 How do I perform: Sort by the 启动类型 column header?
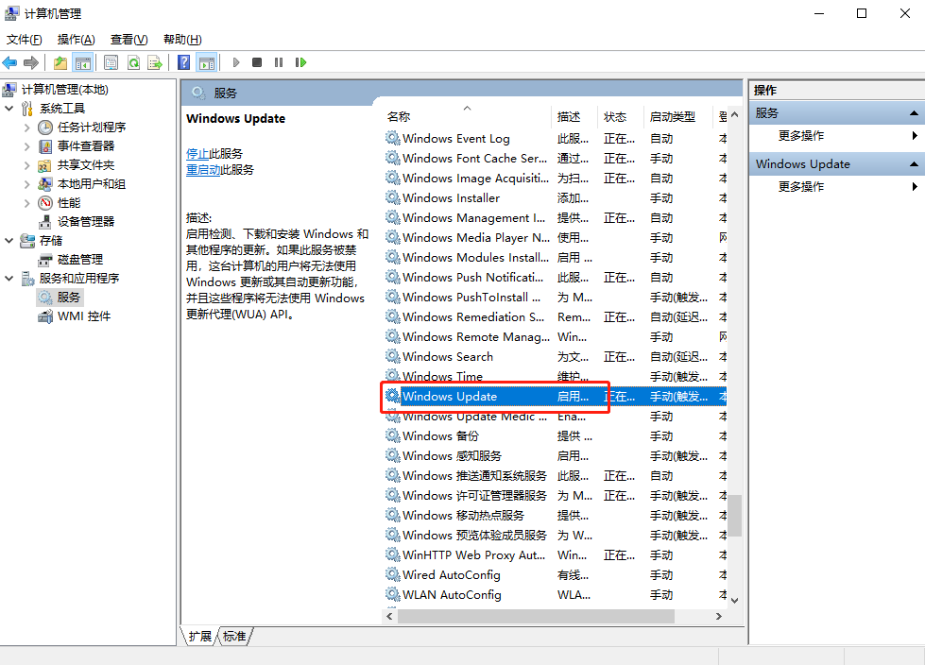coord(678,117)
